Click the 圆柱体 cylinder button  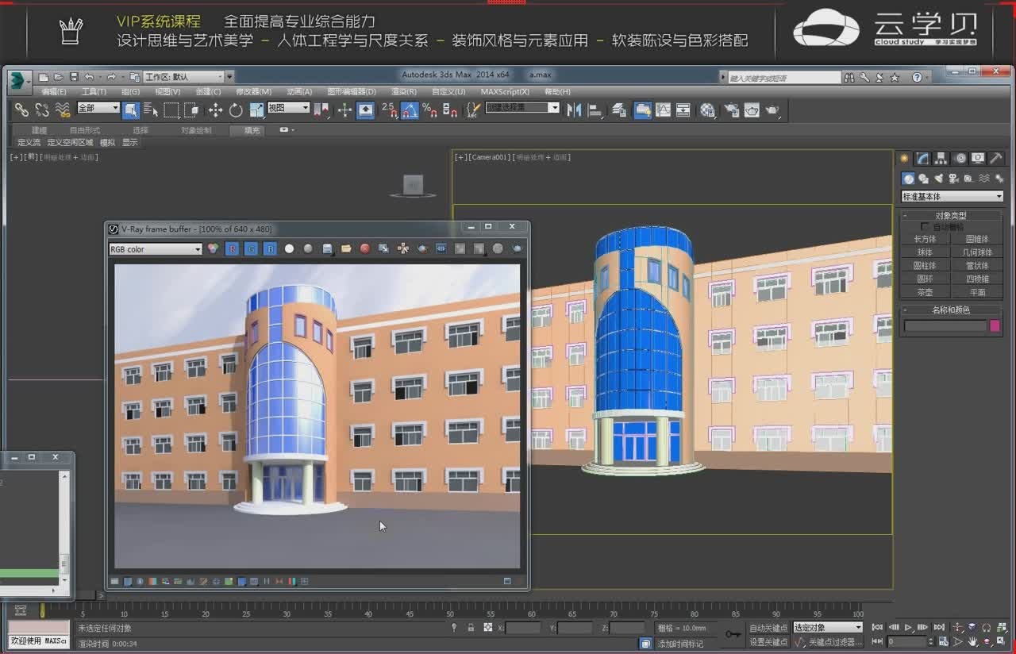pyautogui.click(x=926, y=266)
